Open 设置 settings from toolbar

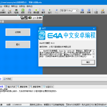(x=96, y=11)
